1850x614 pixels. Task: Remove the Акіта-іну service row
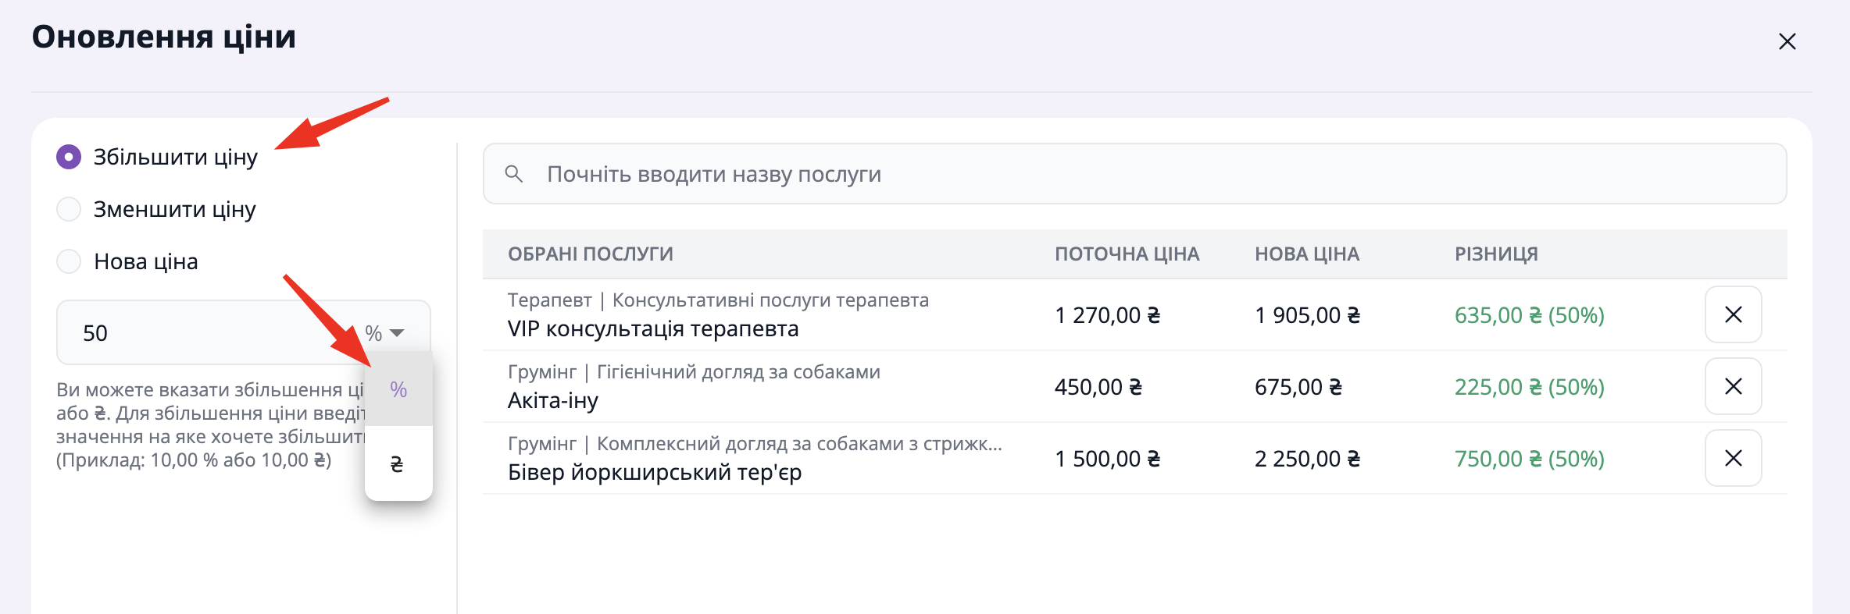1733,386
